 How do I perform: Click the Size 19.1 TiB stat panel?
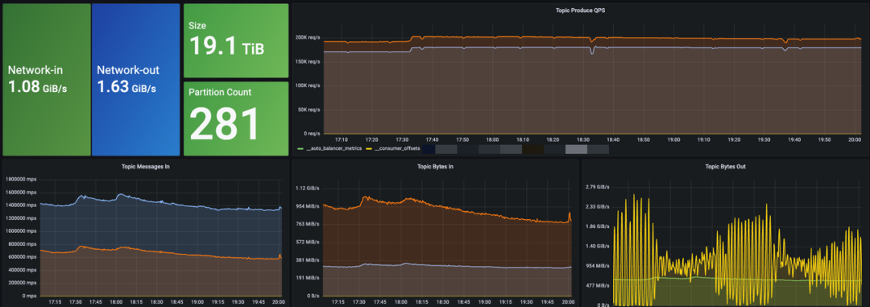(236, 40)
